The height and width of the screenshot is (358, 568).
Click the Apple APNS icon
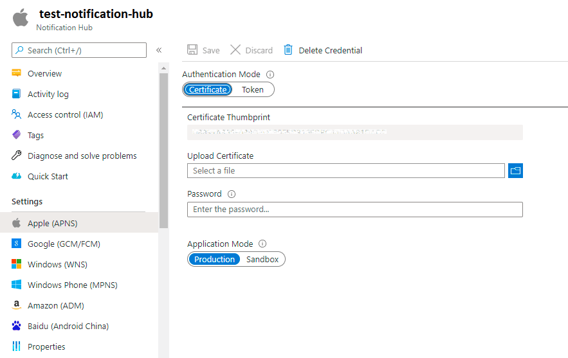pyautogui.click(x=16, y=223)
